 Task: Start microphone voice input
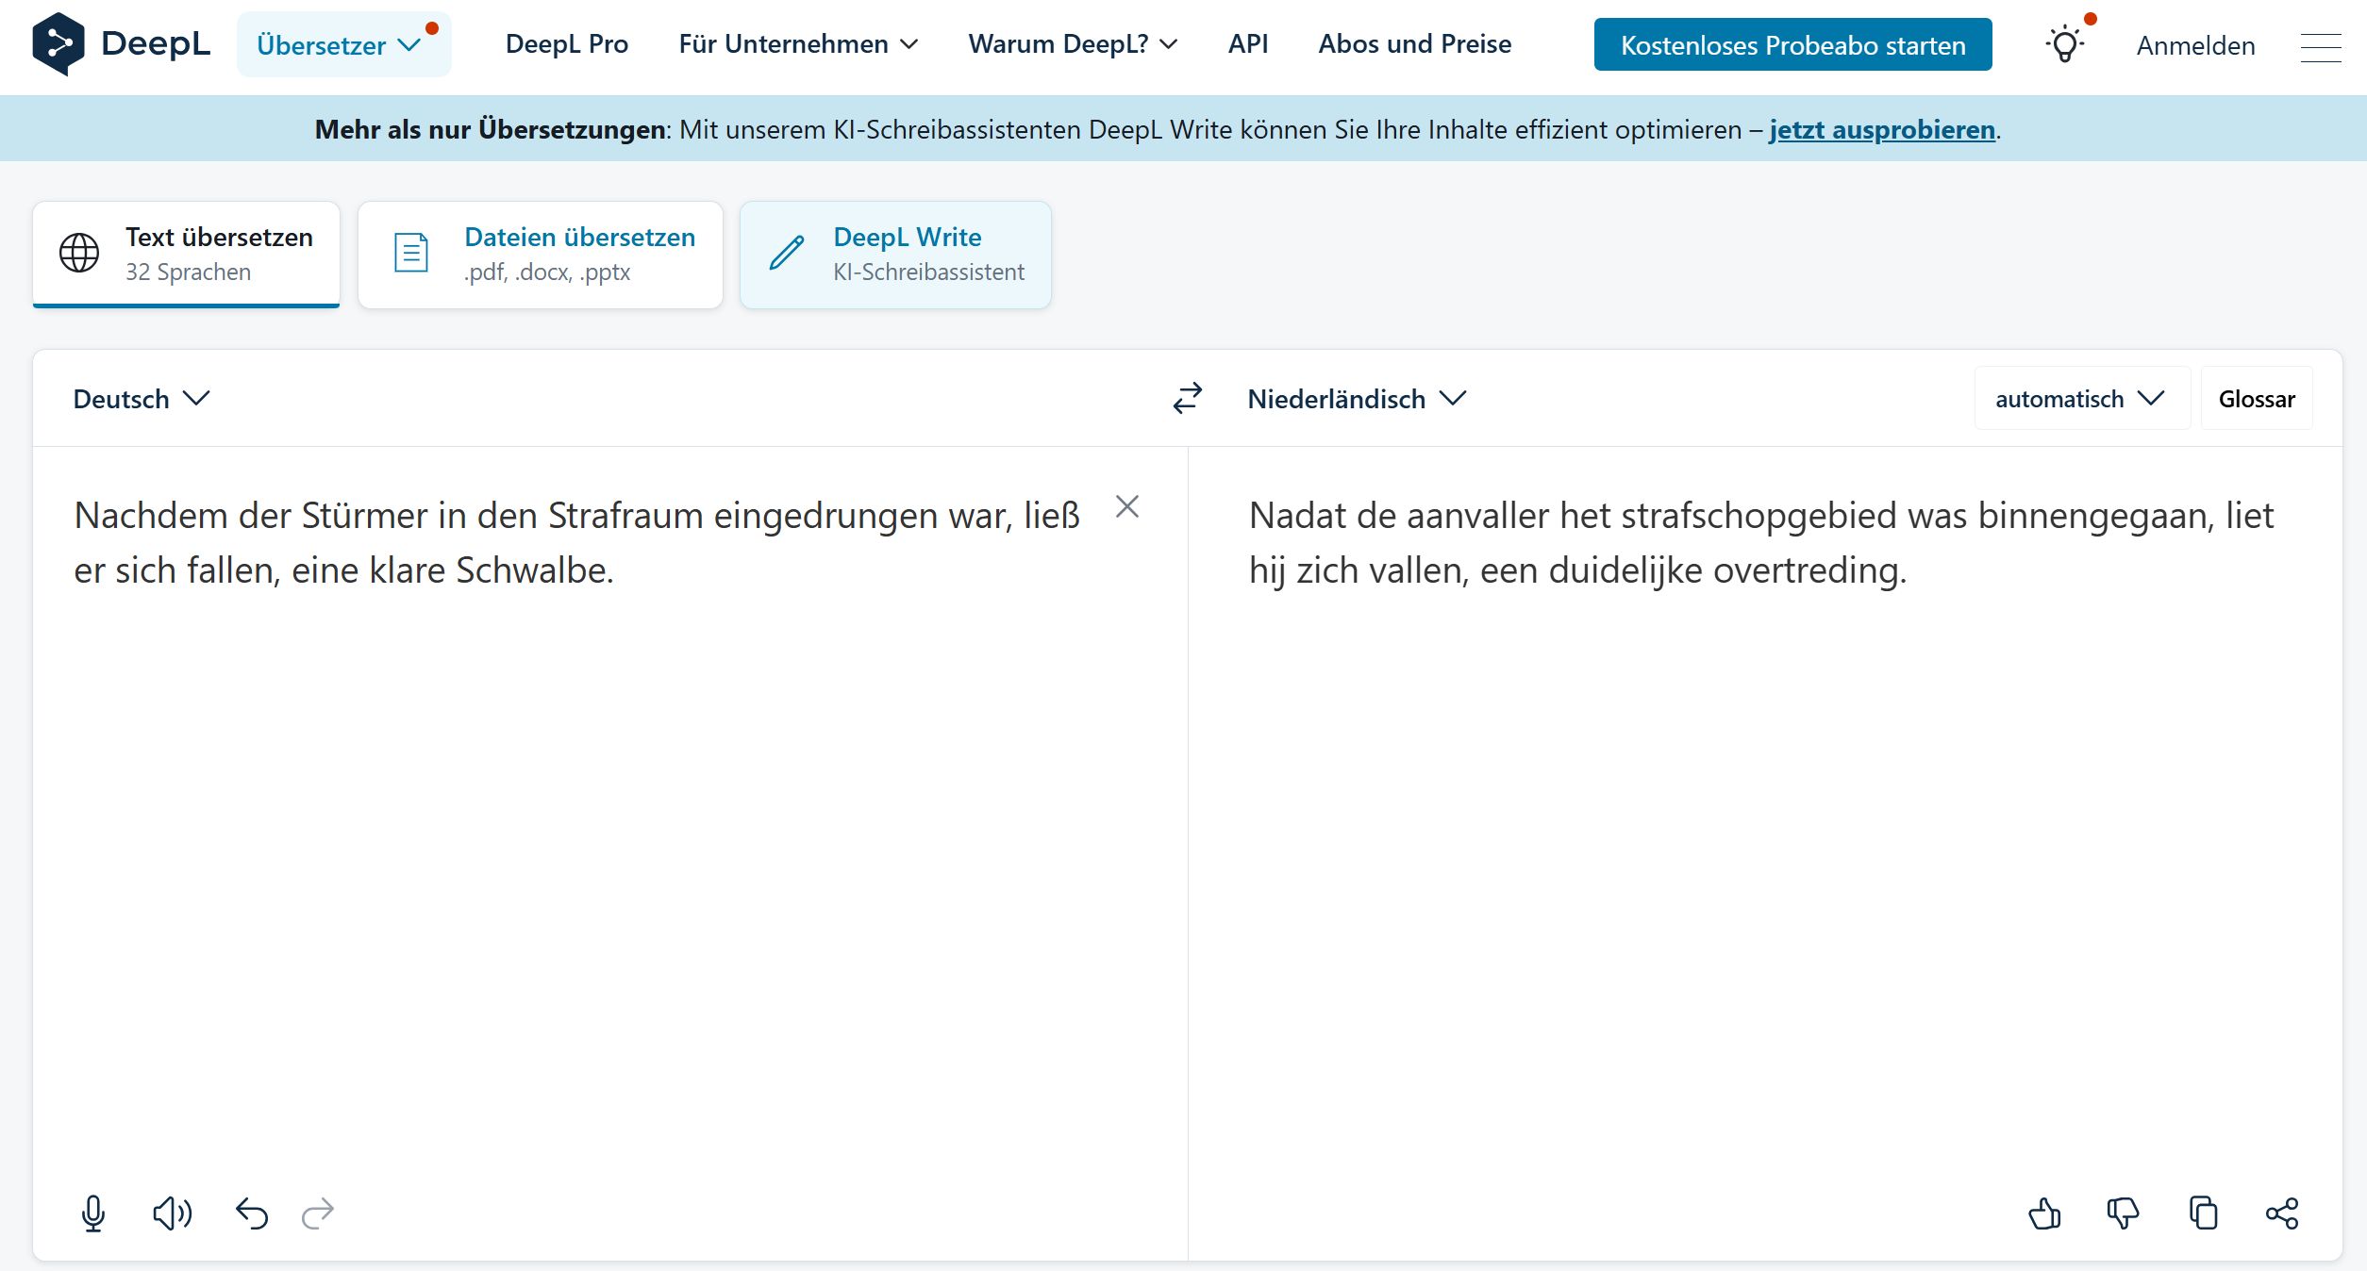(93, 1213)
